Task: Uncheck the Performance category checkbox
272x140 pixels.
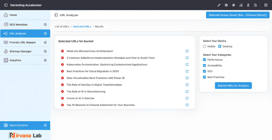Action: [205, 60]
